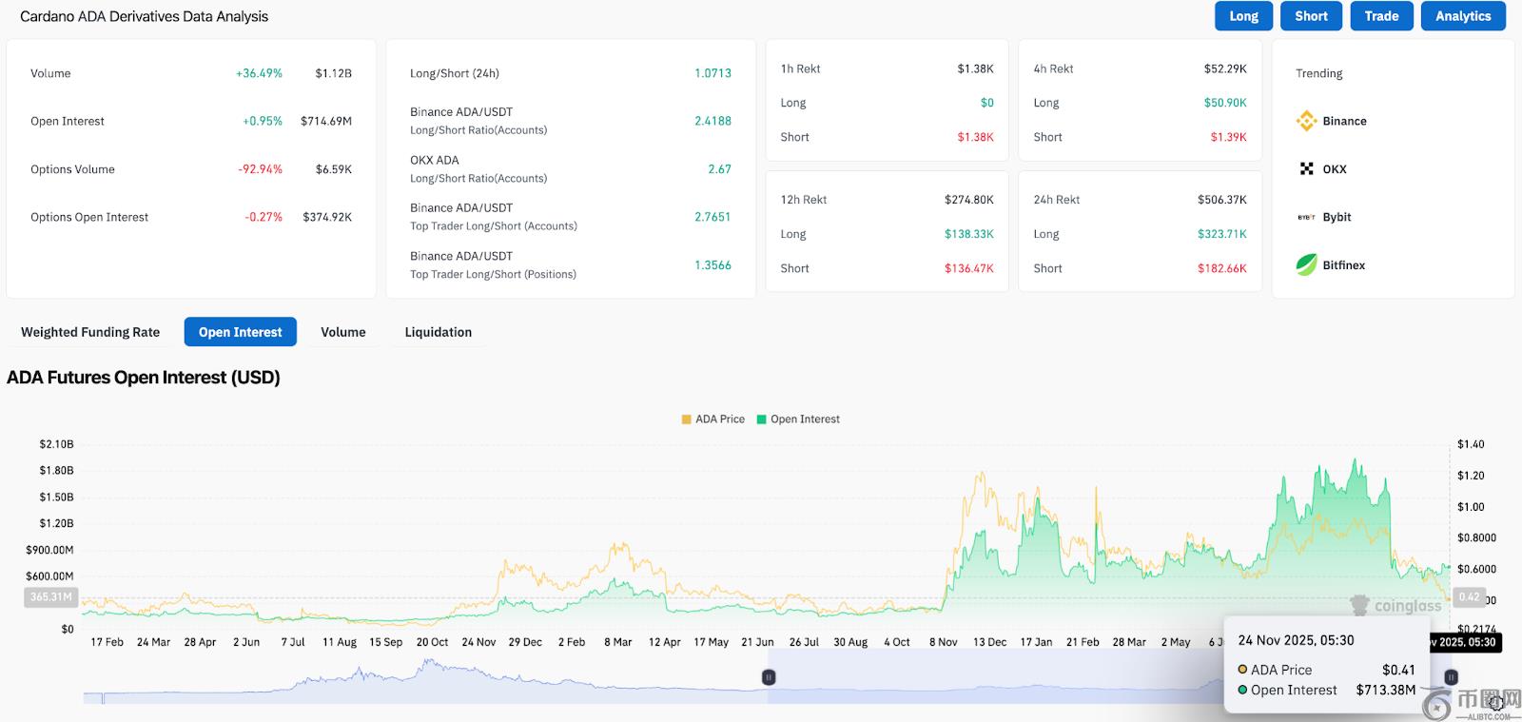Click the Bybit logo icon

tap(1306, 217)
